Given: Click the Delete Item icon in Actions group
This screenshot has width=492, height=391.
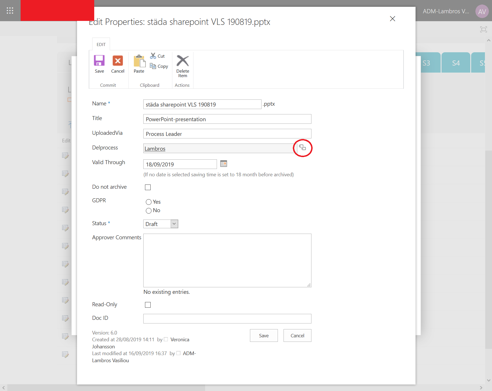Looking at the screenshot, I should coord(183,61).
